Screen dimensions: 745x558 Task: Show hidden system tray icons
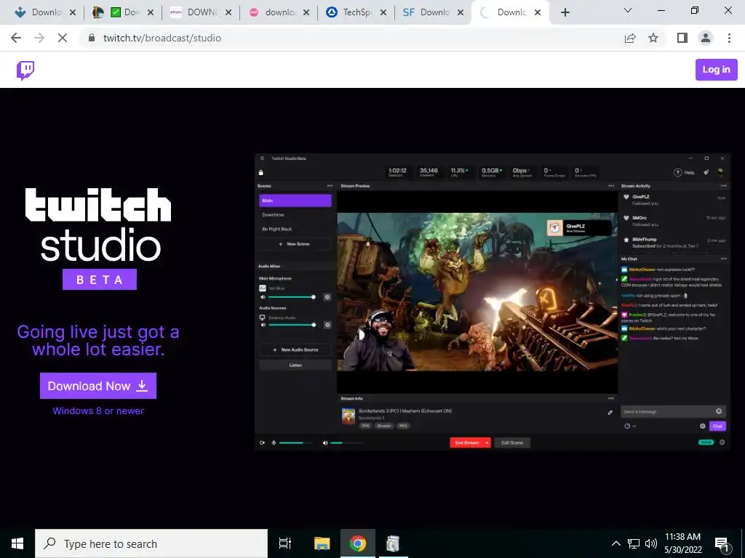tap(615, 543)
